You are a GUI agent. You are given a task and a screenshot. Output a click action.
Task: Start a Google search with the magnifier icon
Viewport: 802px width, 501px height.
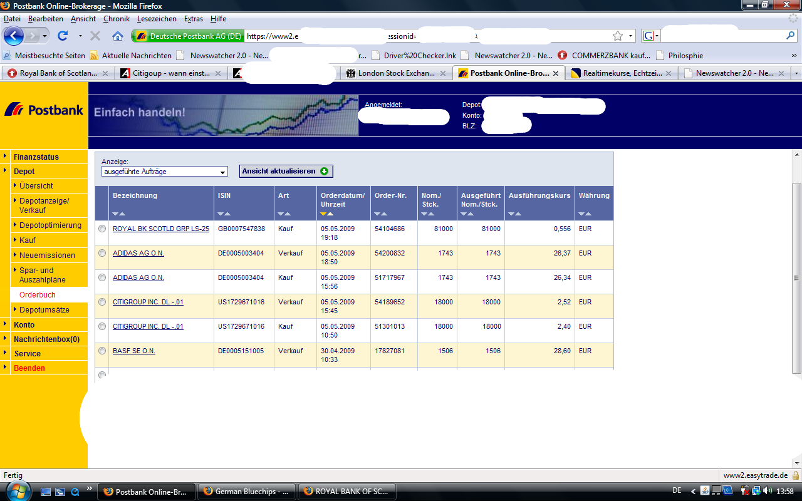tap(790, 36)
